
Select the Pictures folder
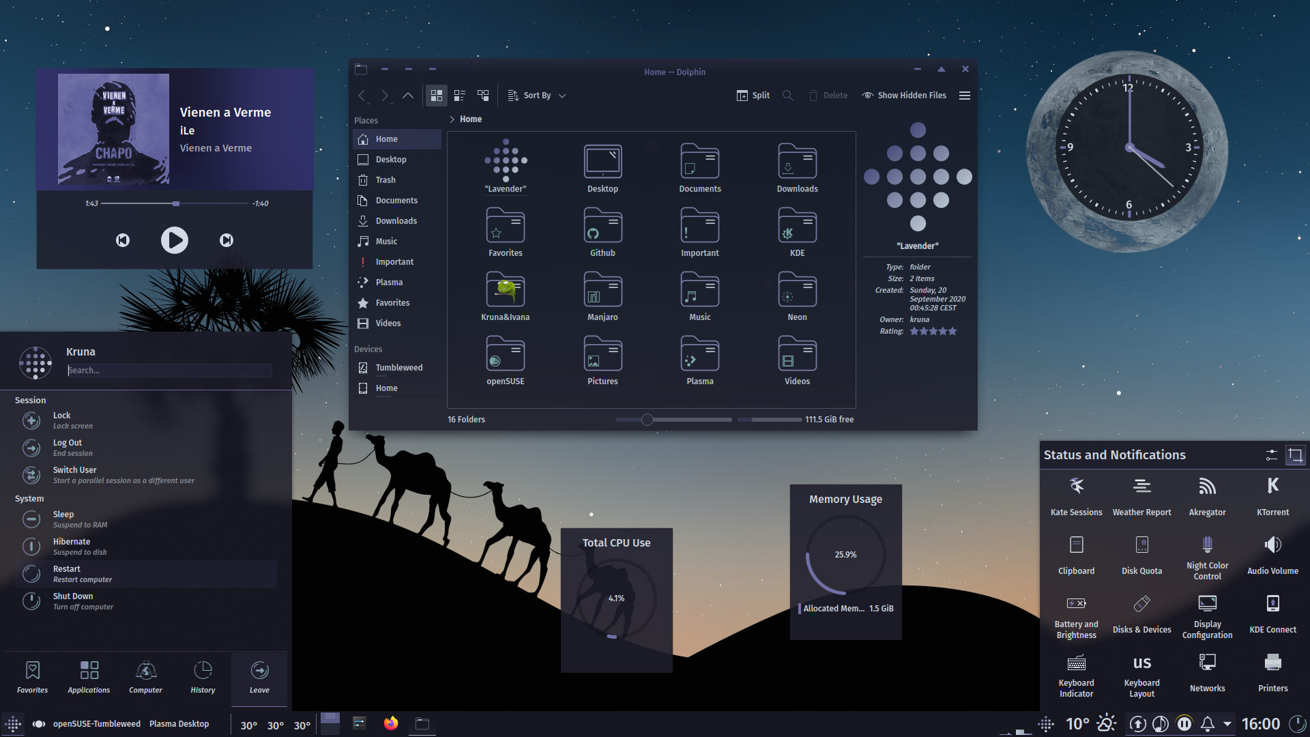(602, 360)
